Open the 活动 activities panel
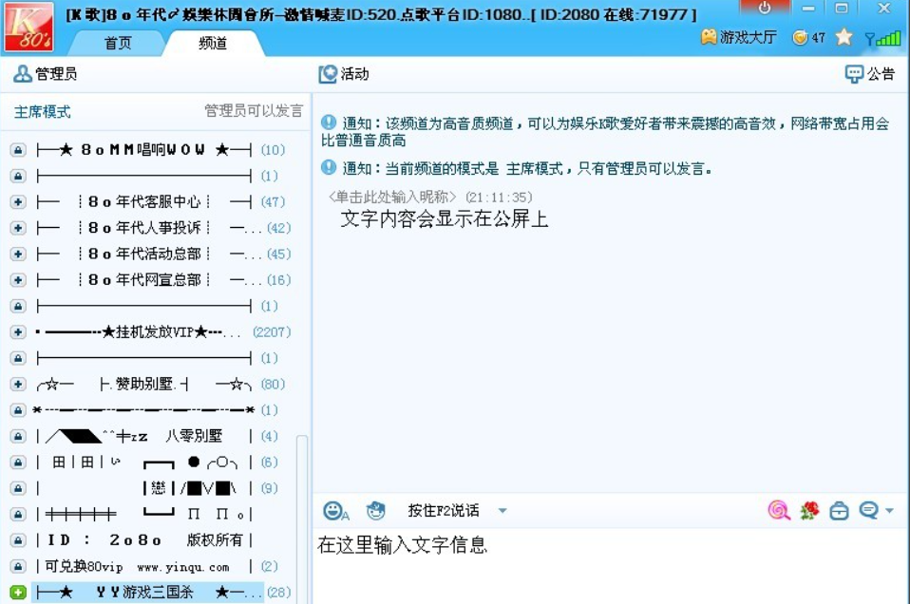This screenshot has height=604, width=910. point(344,74)
